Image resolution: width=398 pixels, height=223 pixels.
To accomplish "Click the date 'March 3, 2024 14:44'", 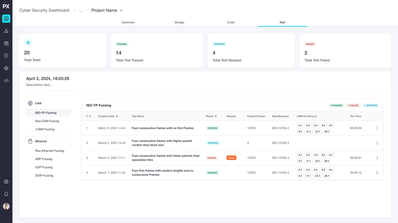I will [x=112, y=128].
